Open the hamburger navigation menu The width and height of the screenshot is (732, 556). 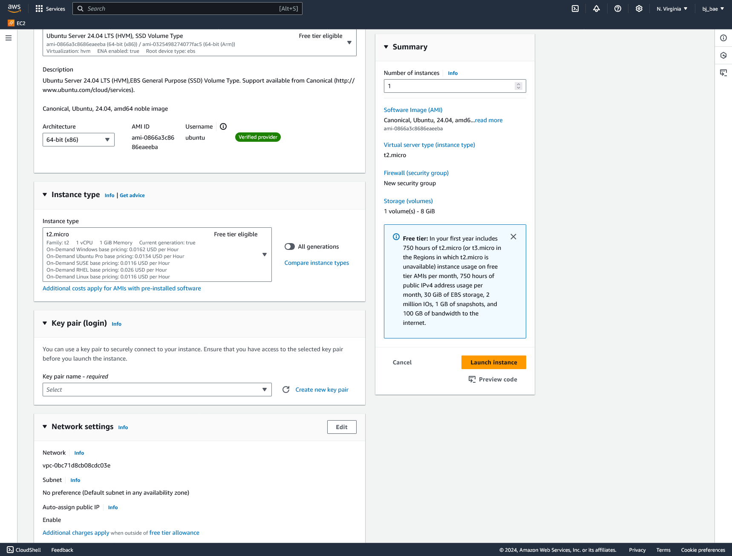(9, 38)
